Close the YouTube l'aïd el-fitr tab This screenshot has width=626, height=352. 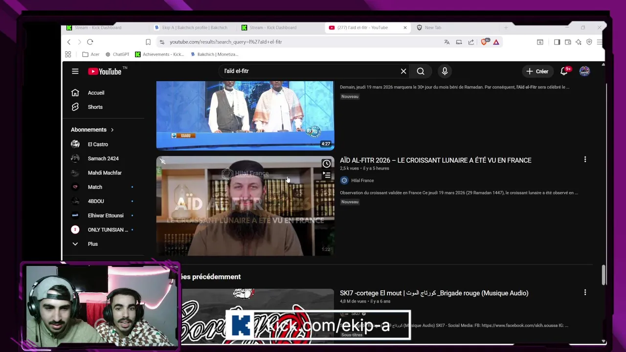point(405,27)
